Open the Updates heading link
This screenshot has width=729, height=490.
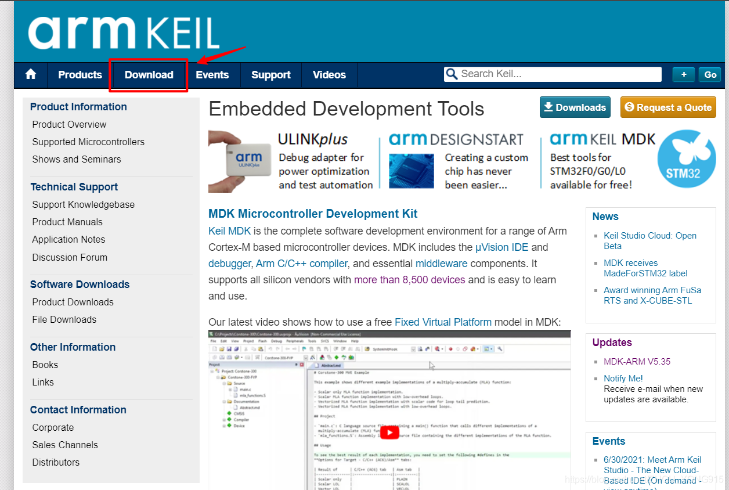(612, 343)
